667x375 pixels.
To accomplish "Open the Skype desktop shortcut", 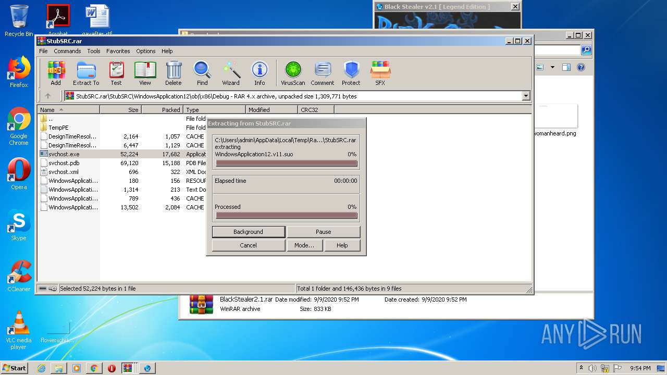I will click(19, 226).
